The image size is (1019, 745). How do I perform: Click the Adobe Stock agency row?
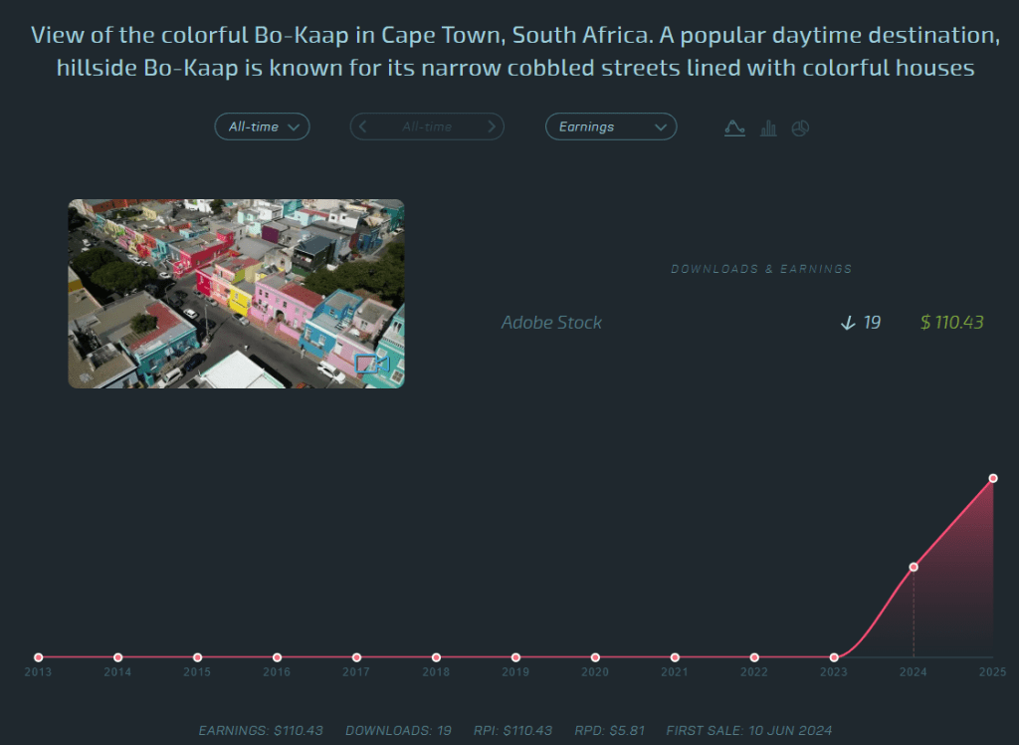(x=551, y=323)
